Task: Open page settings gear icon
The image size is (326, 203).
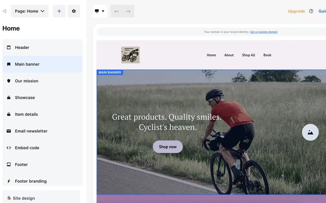Action: coord(74,11)
